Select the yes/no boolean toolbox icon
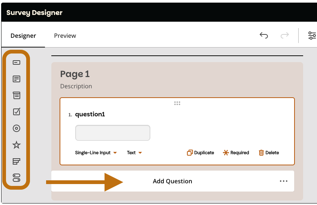Image resolution: width=317 pixels, height=205 pixels. [x=16, y=178]
